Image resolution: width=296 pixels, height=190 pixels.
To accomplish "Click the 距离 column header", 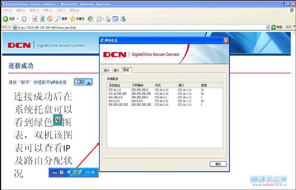I will point(205,85).
